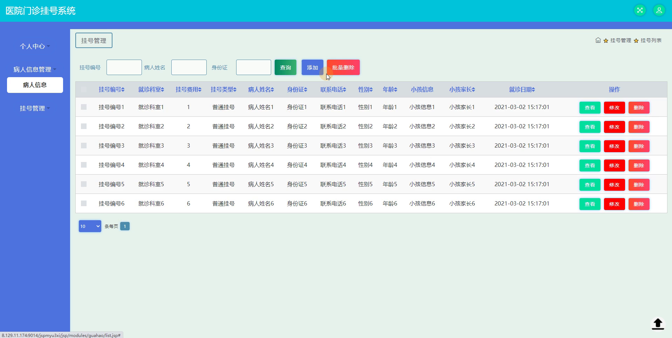The width and height of the screenshot is (672, 338).
Task: View record 挂号编号5 with 查看
Action: tap(590, 185)
